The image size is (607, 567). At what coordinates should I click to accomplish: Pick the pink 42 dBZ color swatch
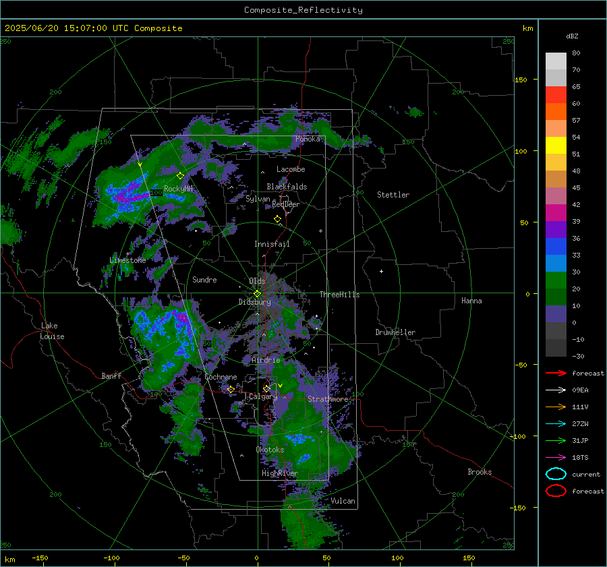556,196
